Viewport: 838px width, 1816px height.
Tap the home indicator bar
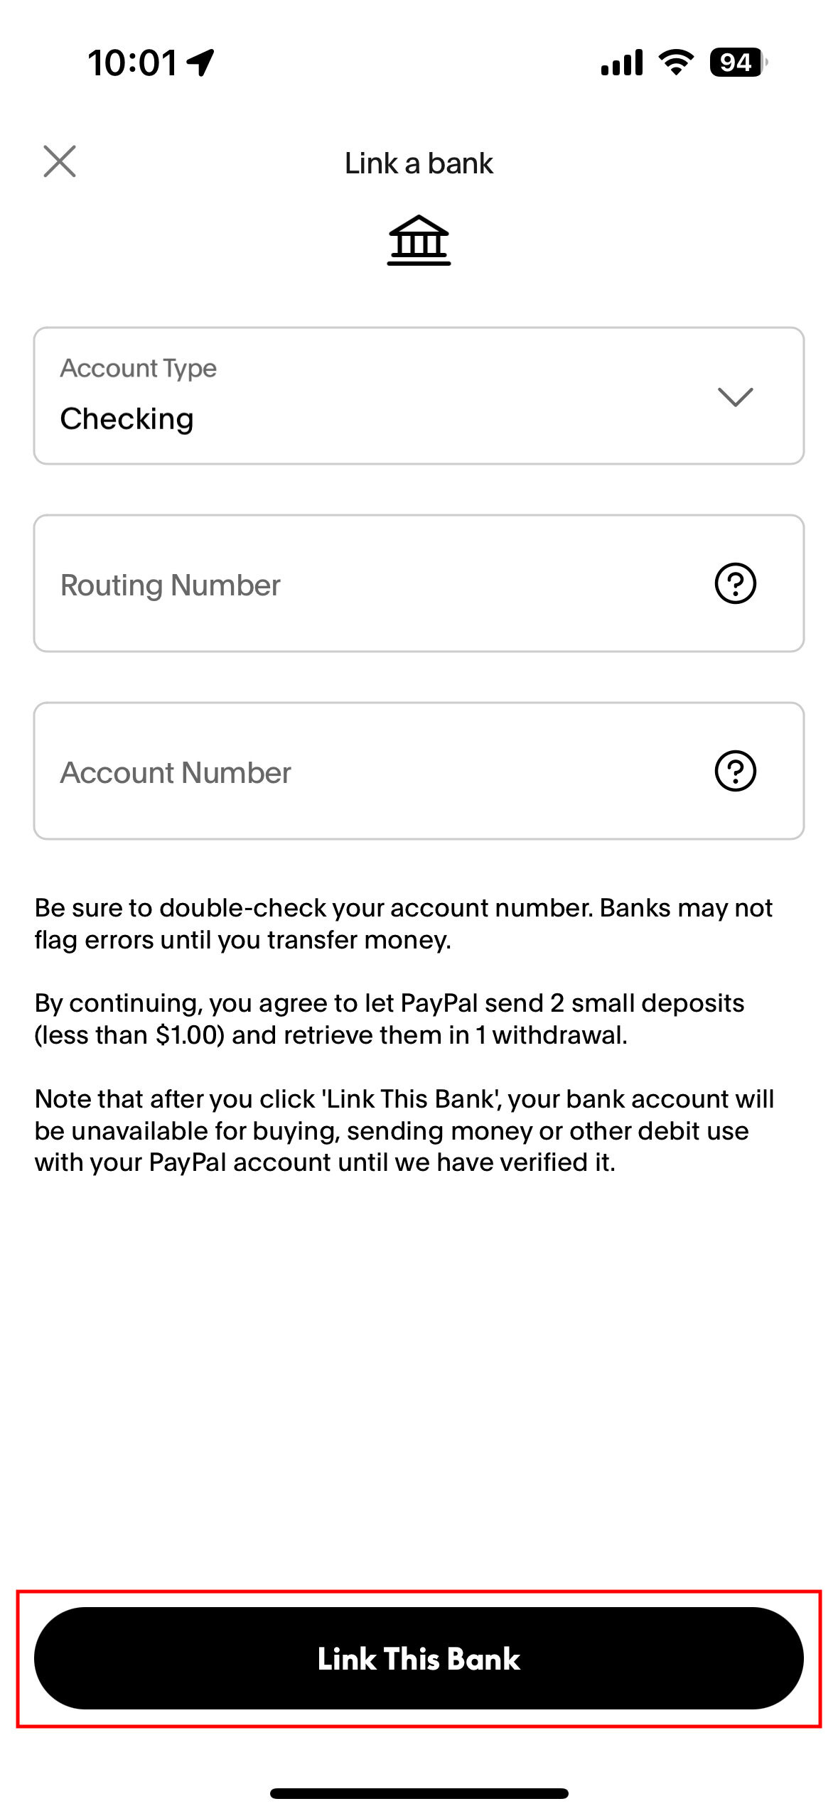point(419,1793)
